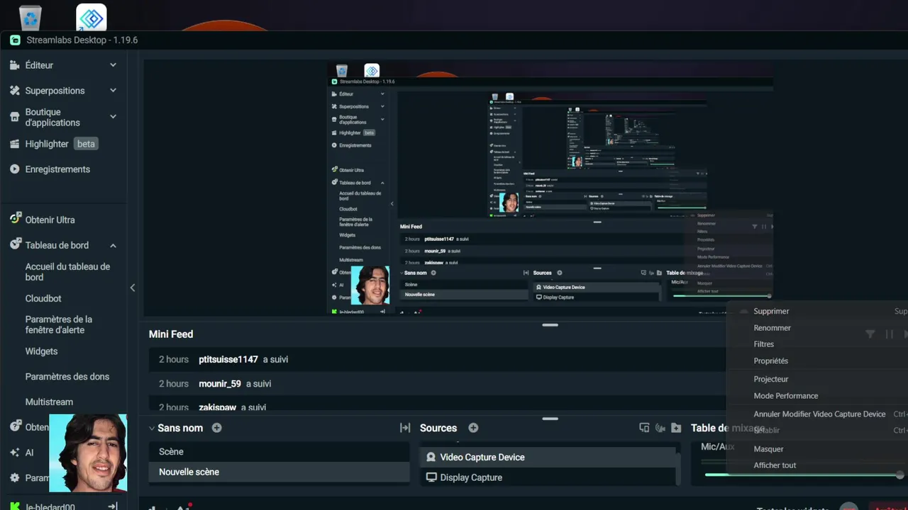Open the Multistream page
Image resolution: width=908 pixels, height=510 pixels.
point(49,402)
